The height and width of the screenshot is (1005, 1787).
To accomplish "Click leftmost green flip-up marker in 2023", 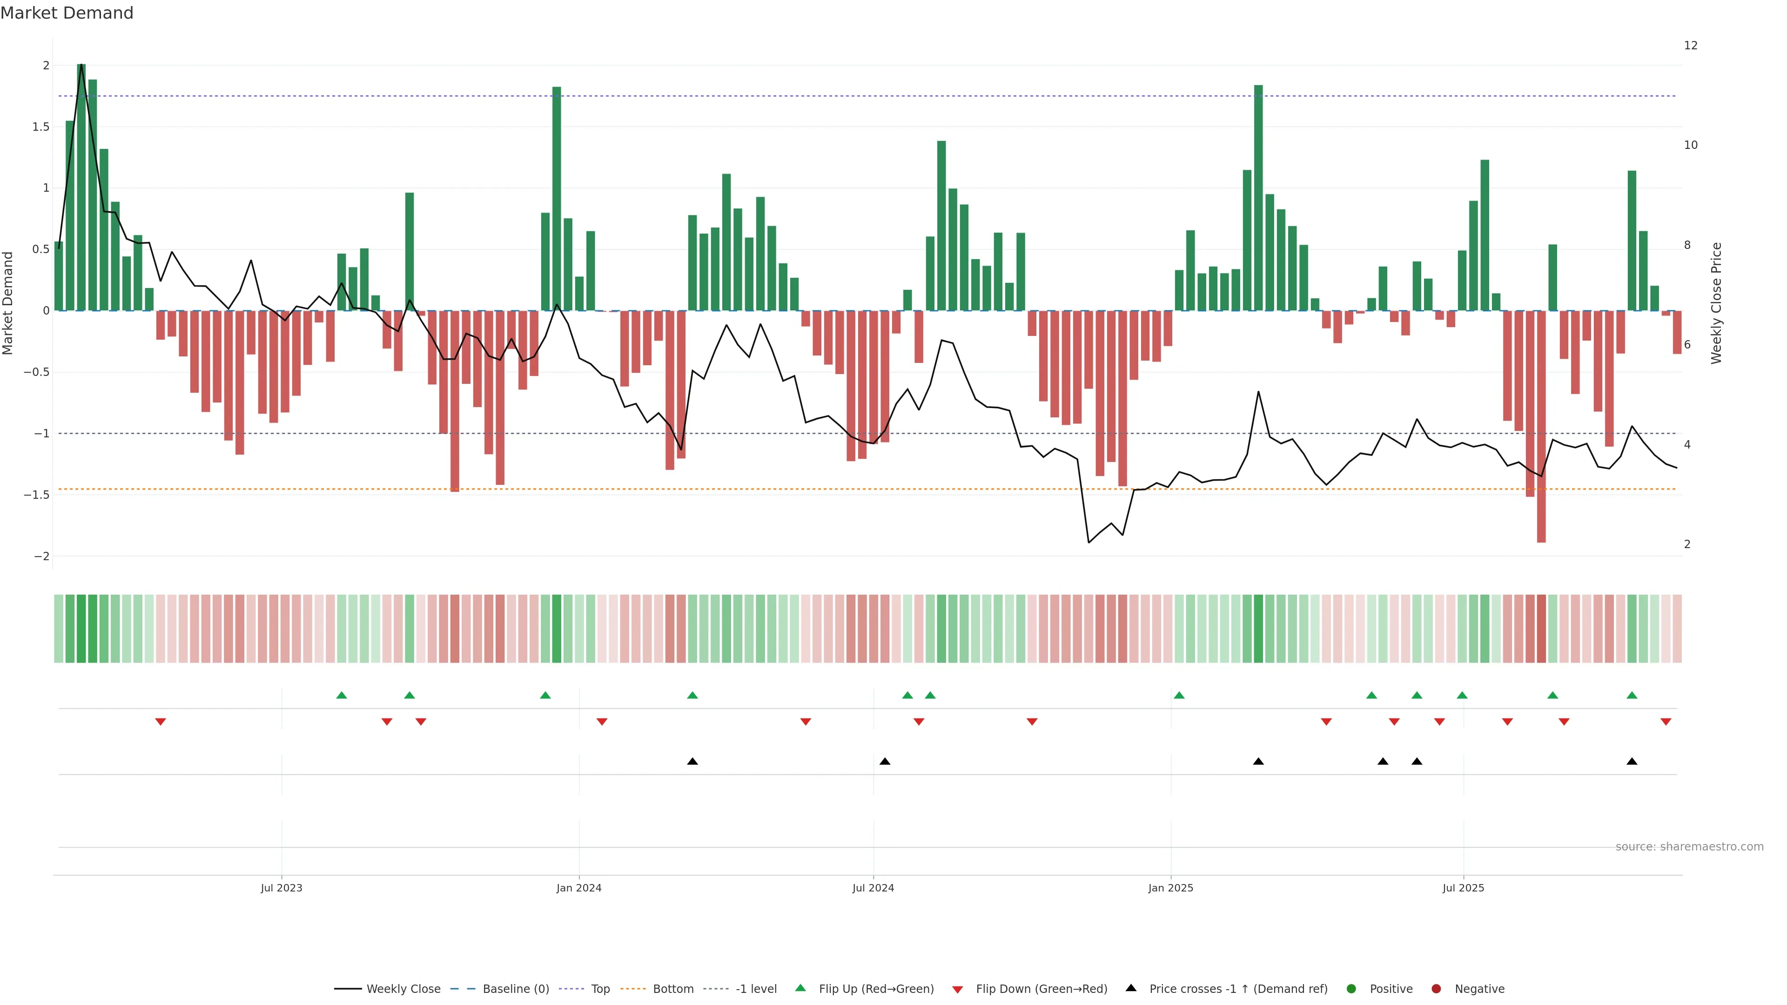I will tap(341, 695).
